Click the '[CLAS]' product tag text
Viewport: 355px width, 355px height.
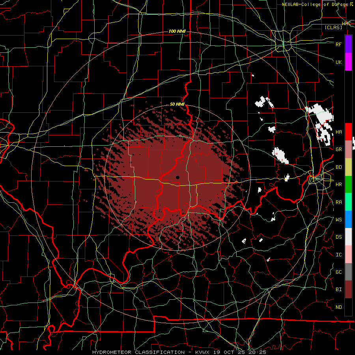[333, 27]
